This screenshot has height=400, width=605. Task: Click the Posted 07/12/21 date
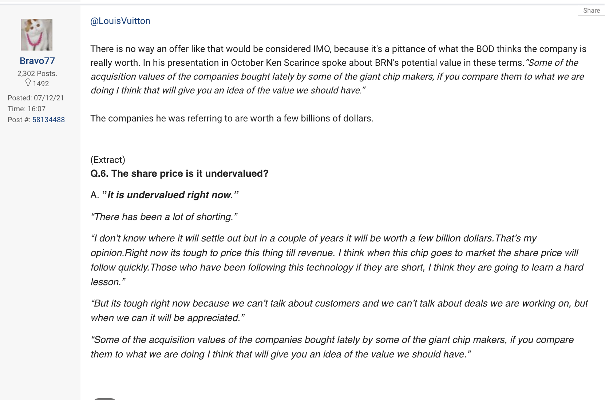pos(36,98)
